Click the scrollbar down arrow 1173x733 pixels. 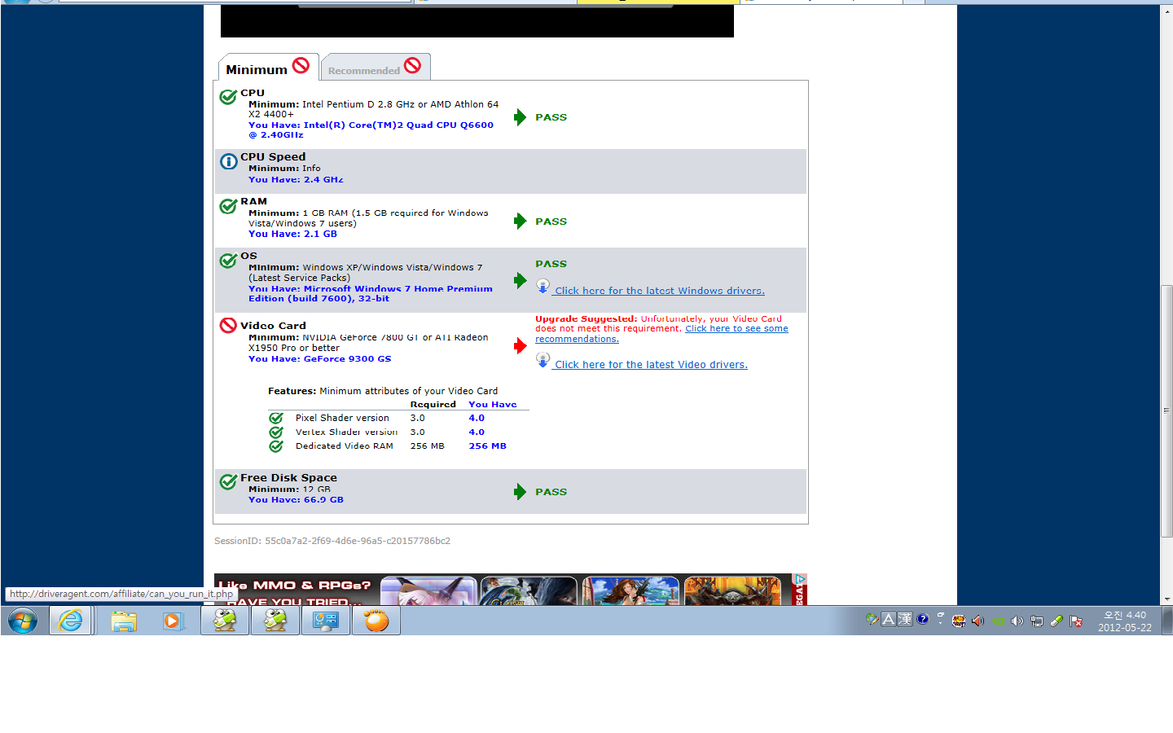pyautogui.click(x=1166, y=599)
